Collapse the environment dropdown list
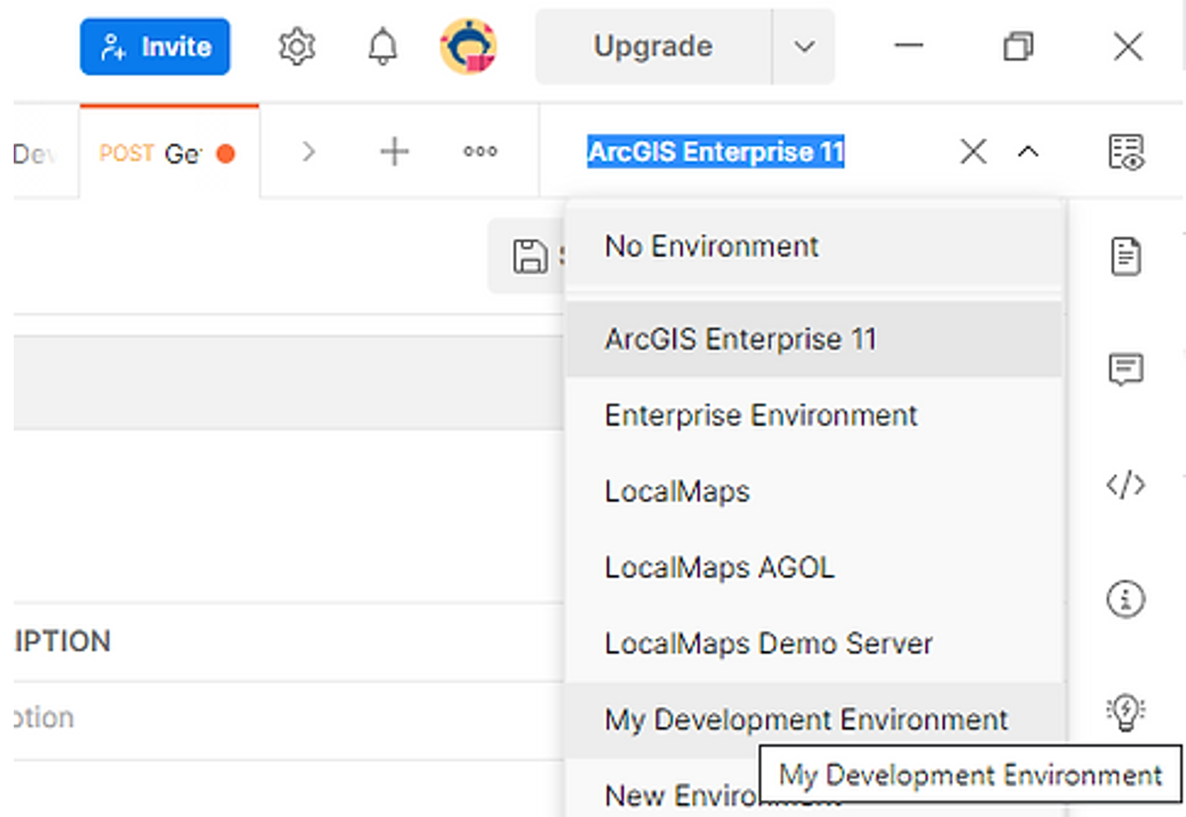 [1028, 152]
